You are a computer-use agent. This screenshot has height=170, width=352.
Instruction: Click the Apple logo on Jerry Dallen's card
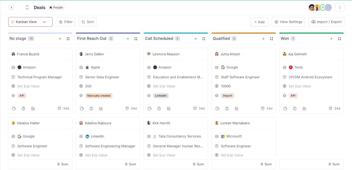[87, 67]
